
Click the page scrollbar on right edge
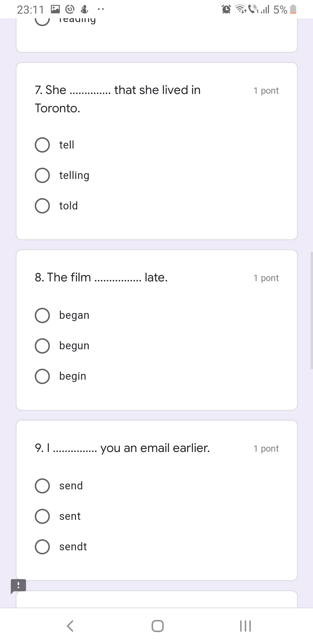[x=312, y=310]
